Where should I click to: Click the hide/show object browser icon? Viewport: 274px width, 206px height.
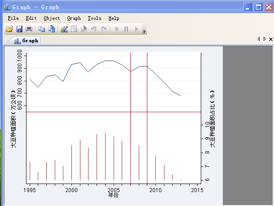tap(74, 29)
